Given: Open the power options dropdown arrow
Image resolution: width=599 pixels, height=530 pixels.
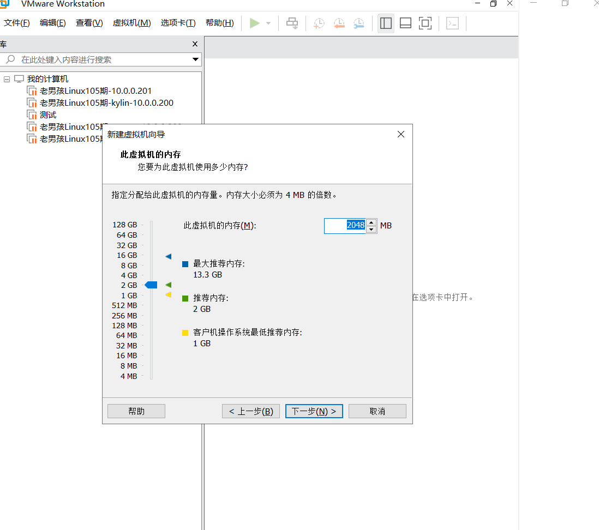Looking at the screenshot, I should pyautogui.click(x=268, y=23).
